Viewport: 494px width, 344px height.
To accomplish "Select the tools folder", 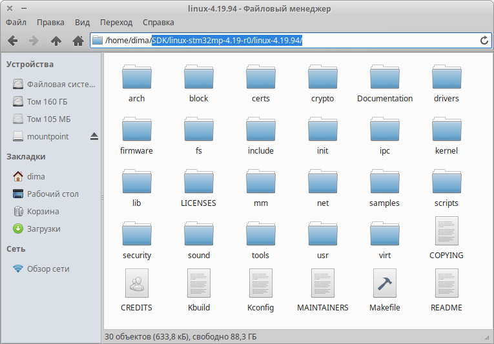I will [260, 241].
